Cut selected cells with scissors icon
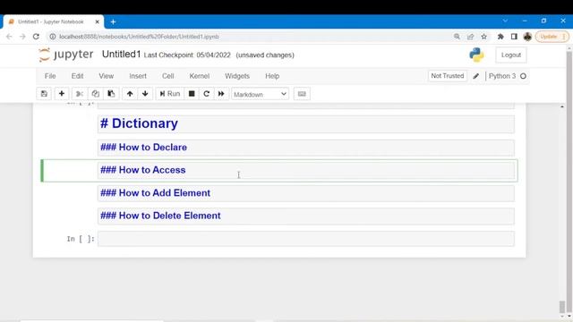This screenshot has width=573, height=322. coord(80,94)
